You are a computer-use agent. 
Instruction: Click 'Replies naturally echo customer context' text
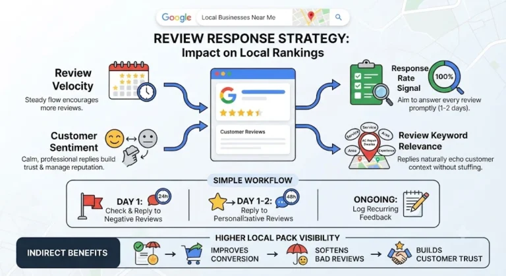[445, 163]
